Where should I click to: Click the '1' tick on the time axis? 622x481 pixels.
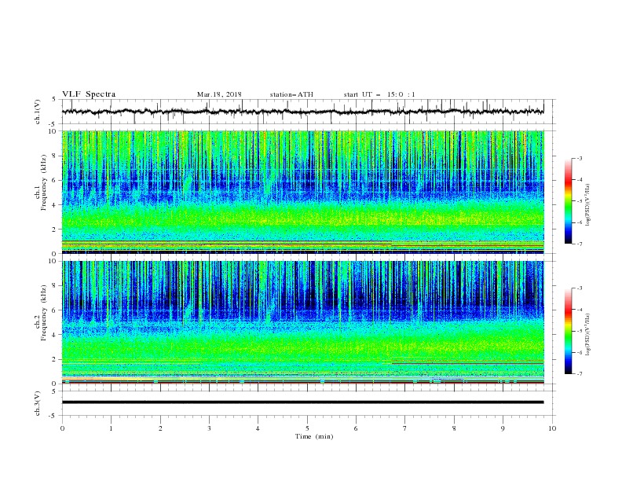point(111,428)
